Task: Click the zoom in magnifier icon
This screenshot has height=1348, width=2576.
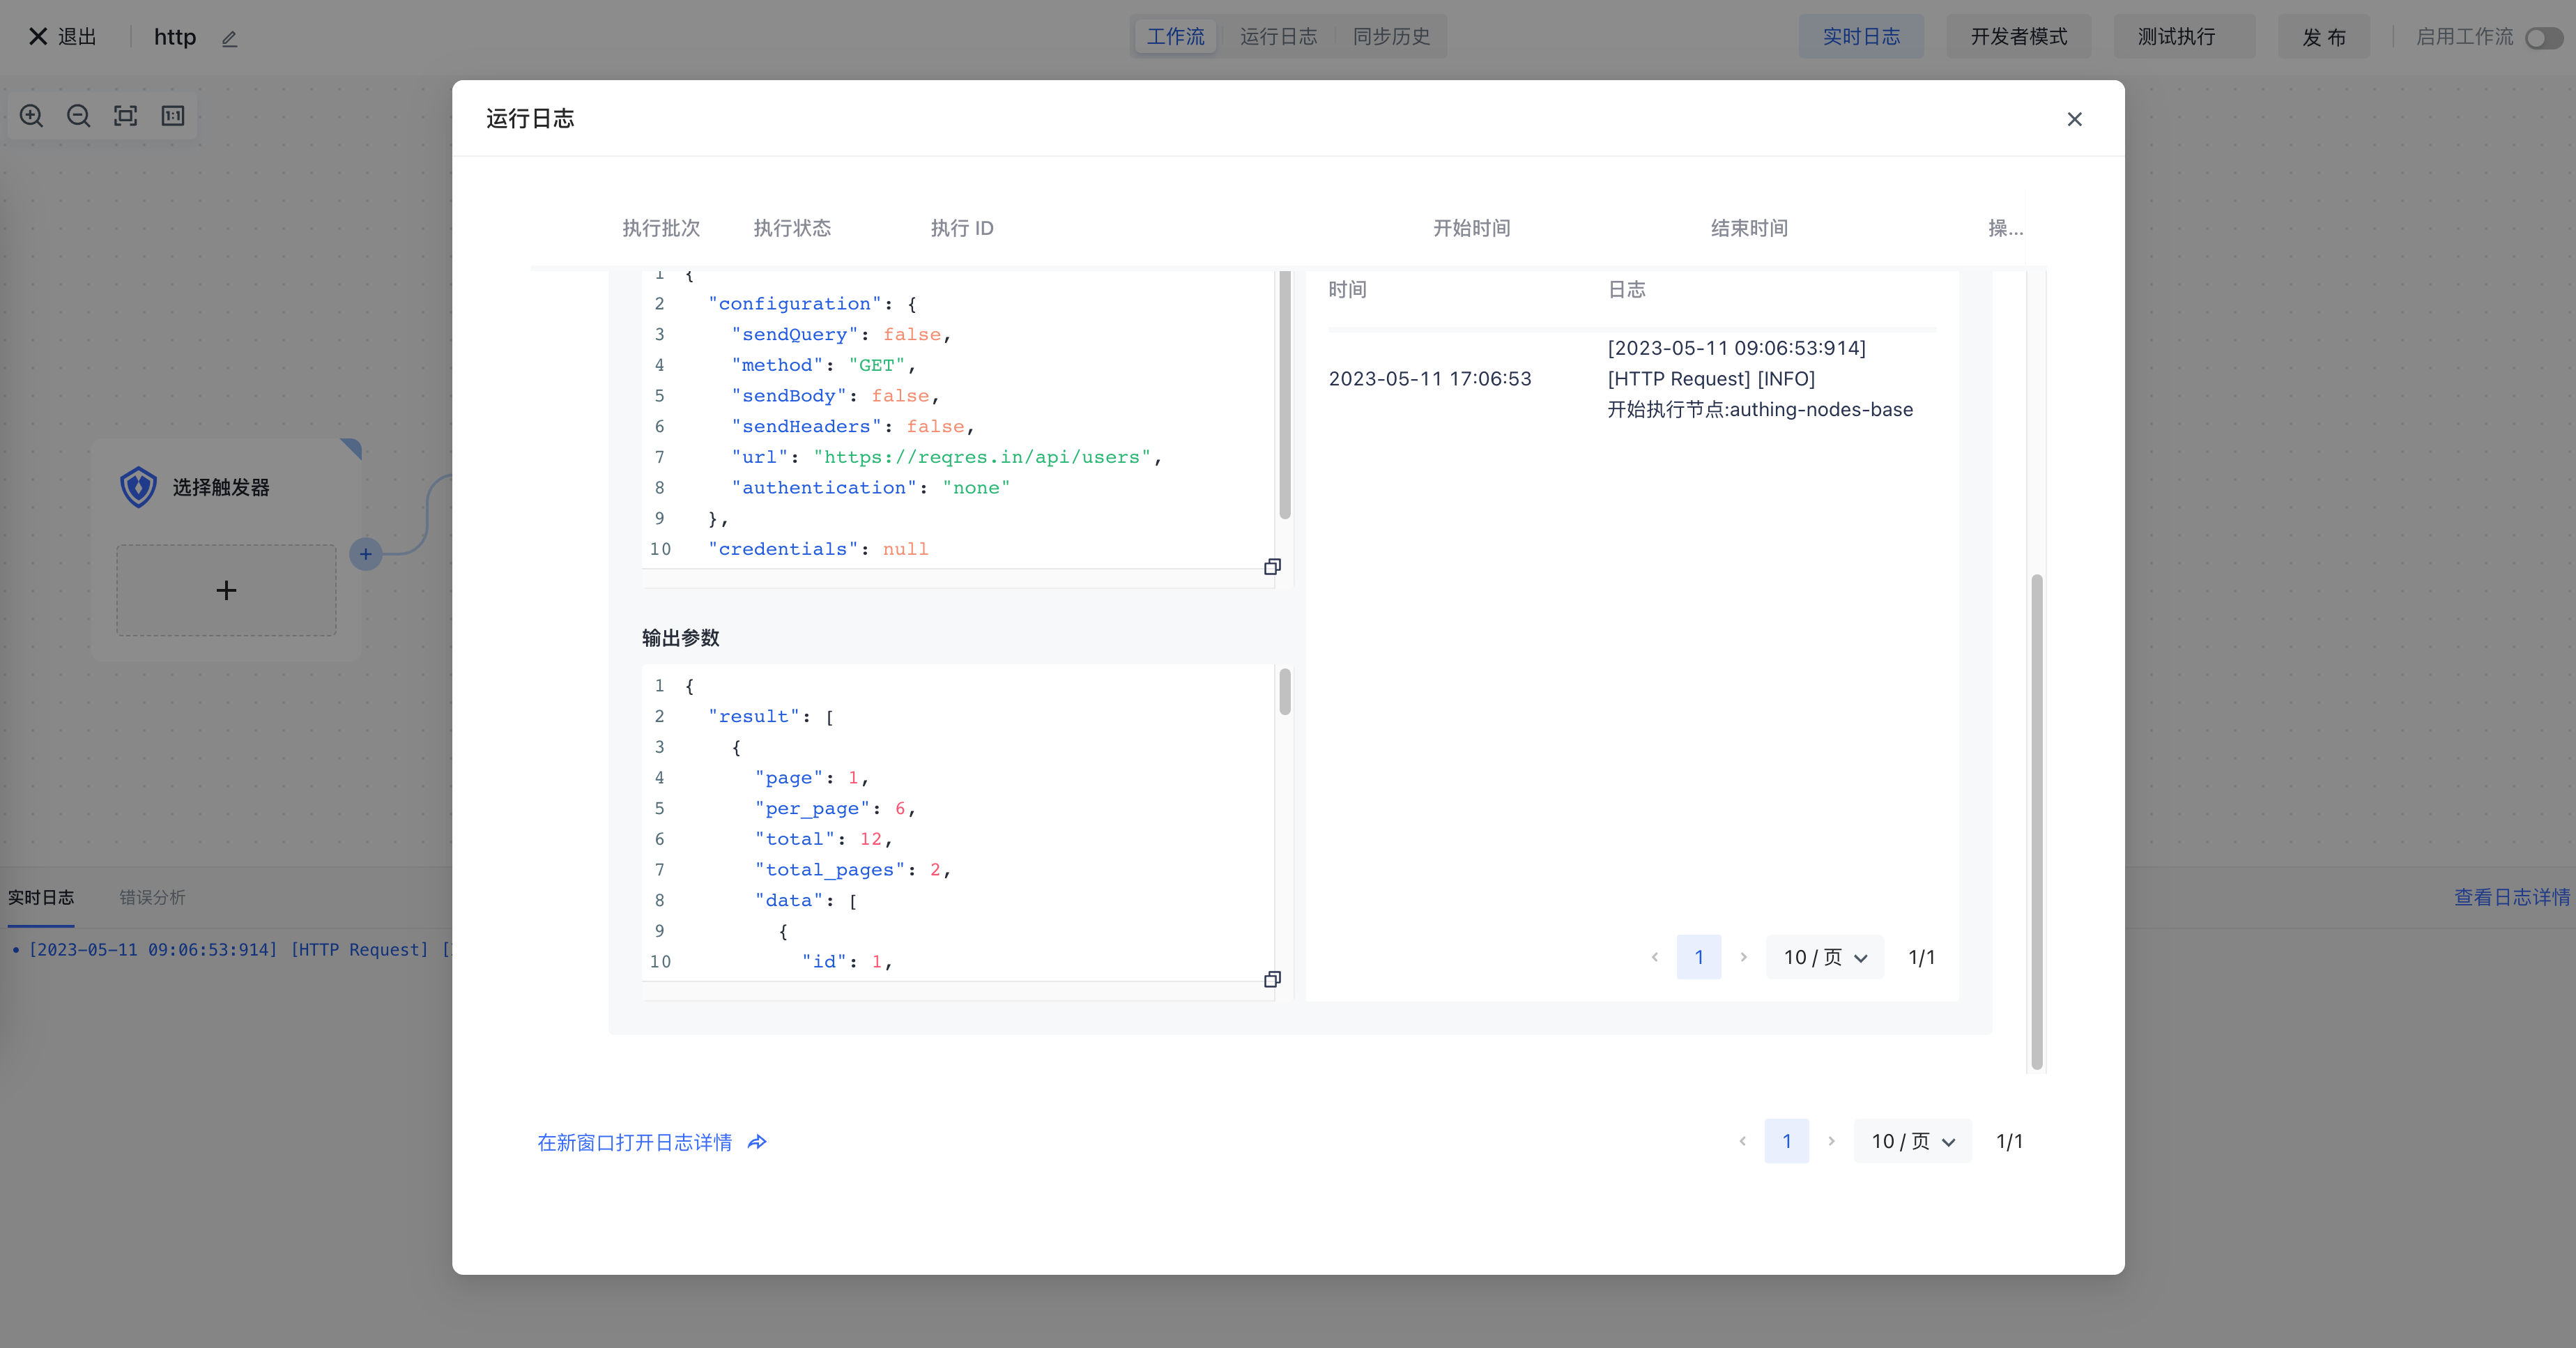Action: coord(31,116)
